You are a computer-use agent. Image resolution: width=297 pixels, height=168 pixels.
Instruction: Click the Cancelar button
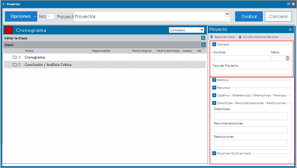(x=278, y=16)
